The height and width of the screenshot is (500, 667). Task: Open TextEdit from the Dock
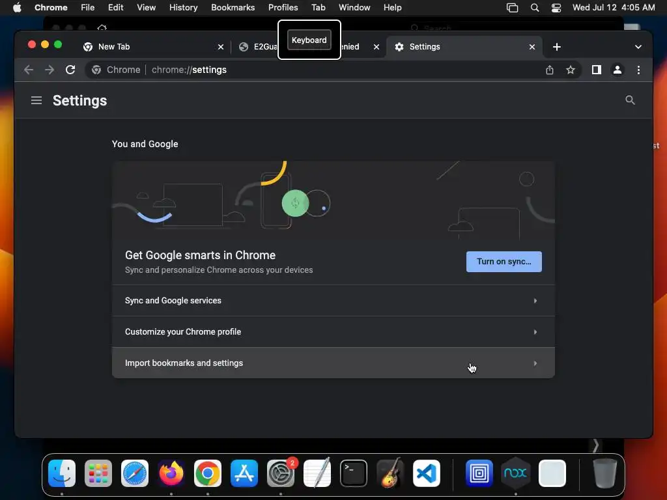point(317,473)
